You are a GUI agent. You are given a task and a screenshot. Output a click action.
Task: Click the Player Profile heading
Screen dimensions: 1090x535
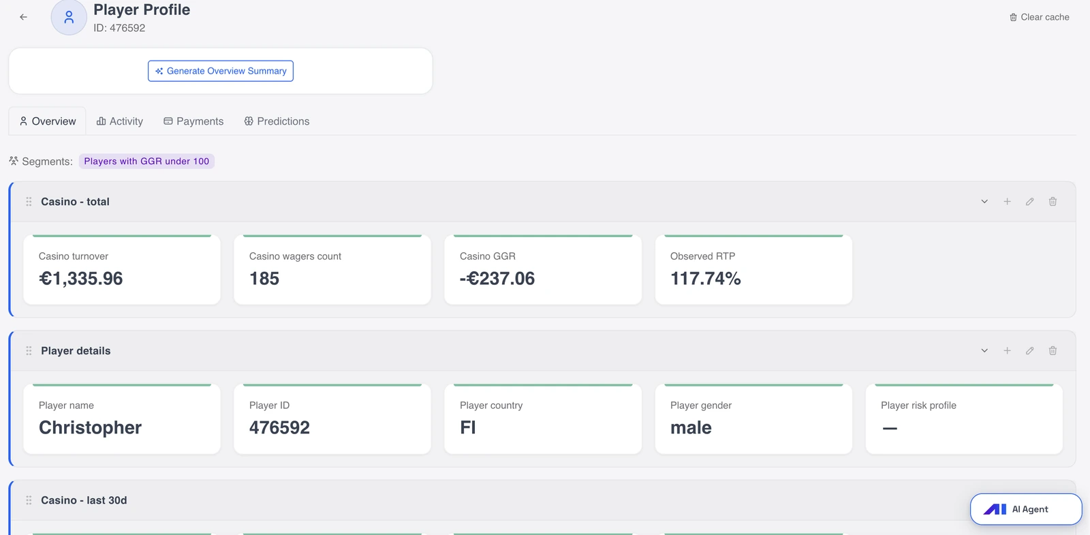tap(142, 10)
